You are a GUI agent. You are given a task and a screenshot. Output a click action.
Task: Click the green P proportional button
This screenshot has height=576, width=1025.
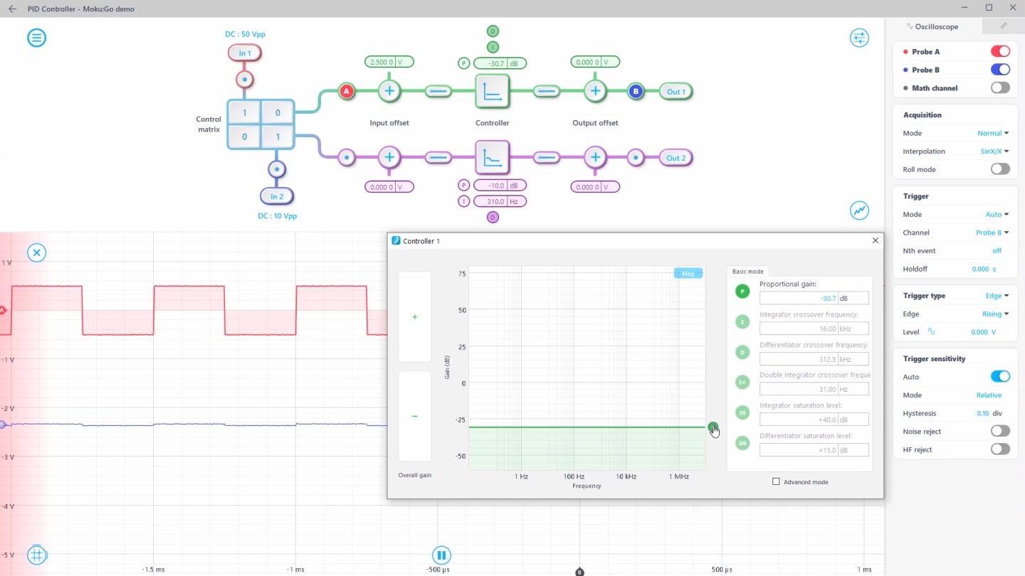tap(742, 292)
